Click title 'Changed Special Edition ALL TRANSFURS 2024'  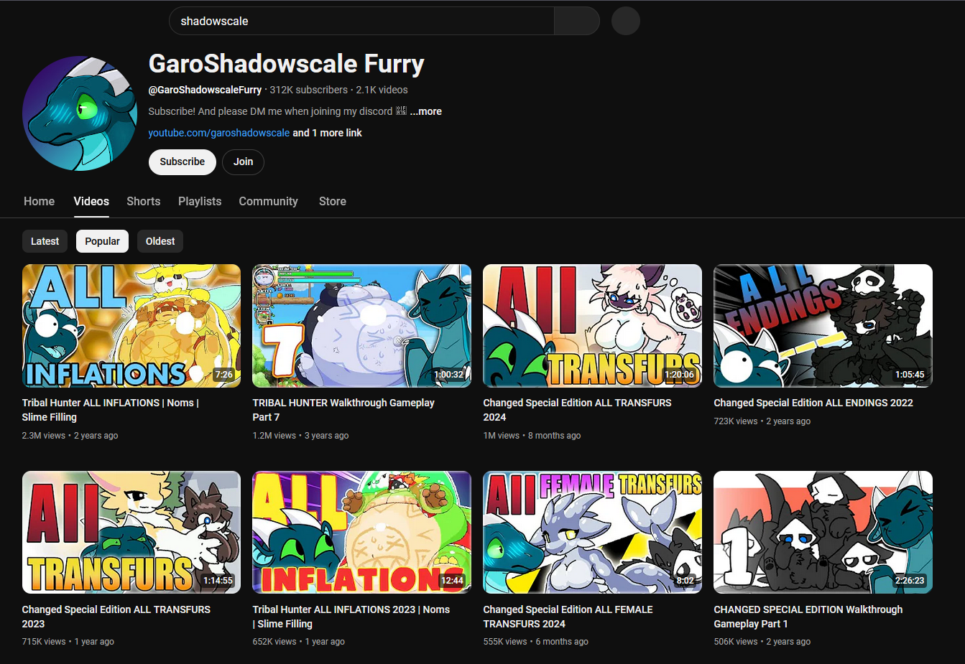click(x=577, y=410)
